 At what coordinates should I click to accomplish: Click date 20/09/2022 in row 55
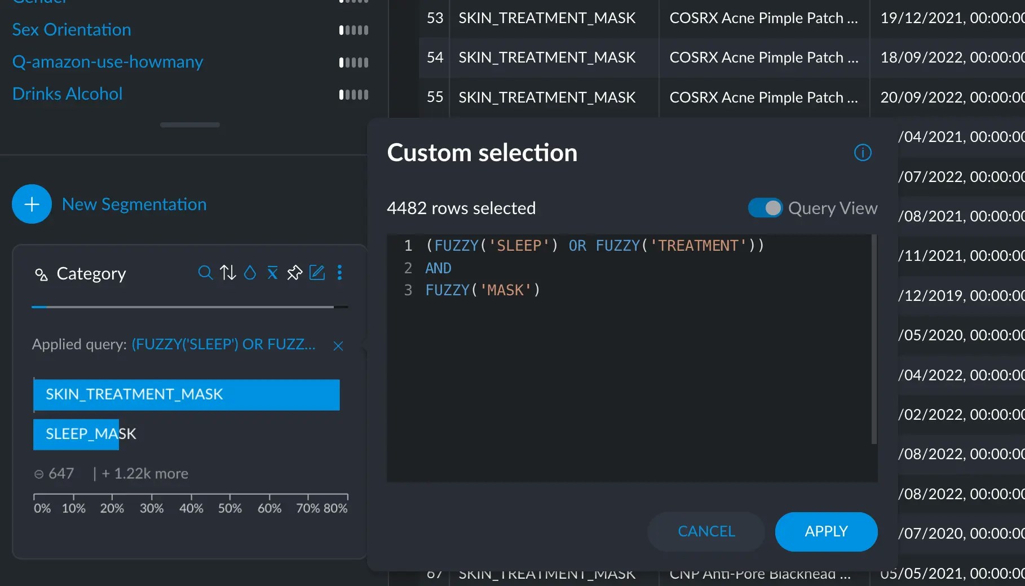tap(952, 97)
